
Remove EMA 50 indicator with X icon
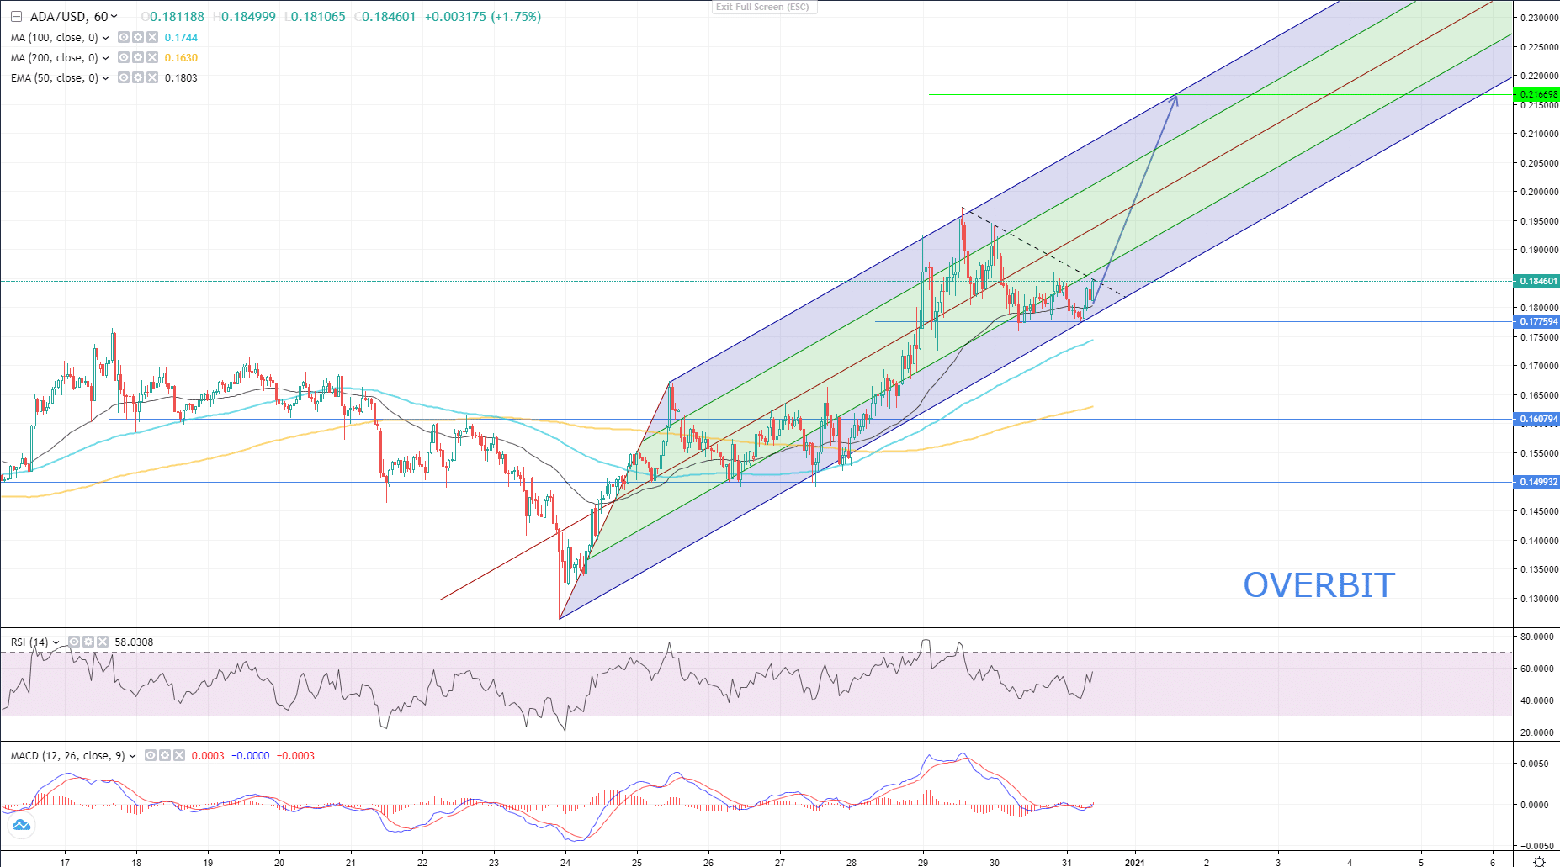point(152,77)
